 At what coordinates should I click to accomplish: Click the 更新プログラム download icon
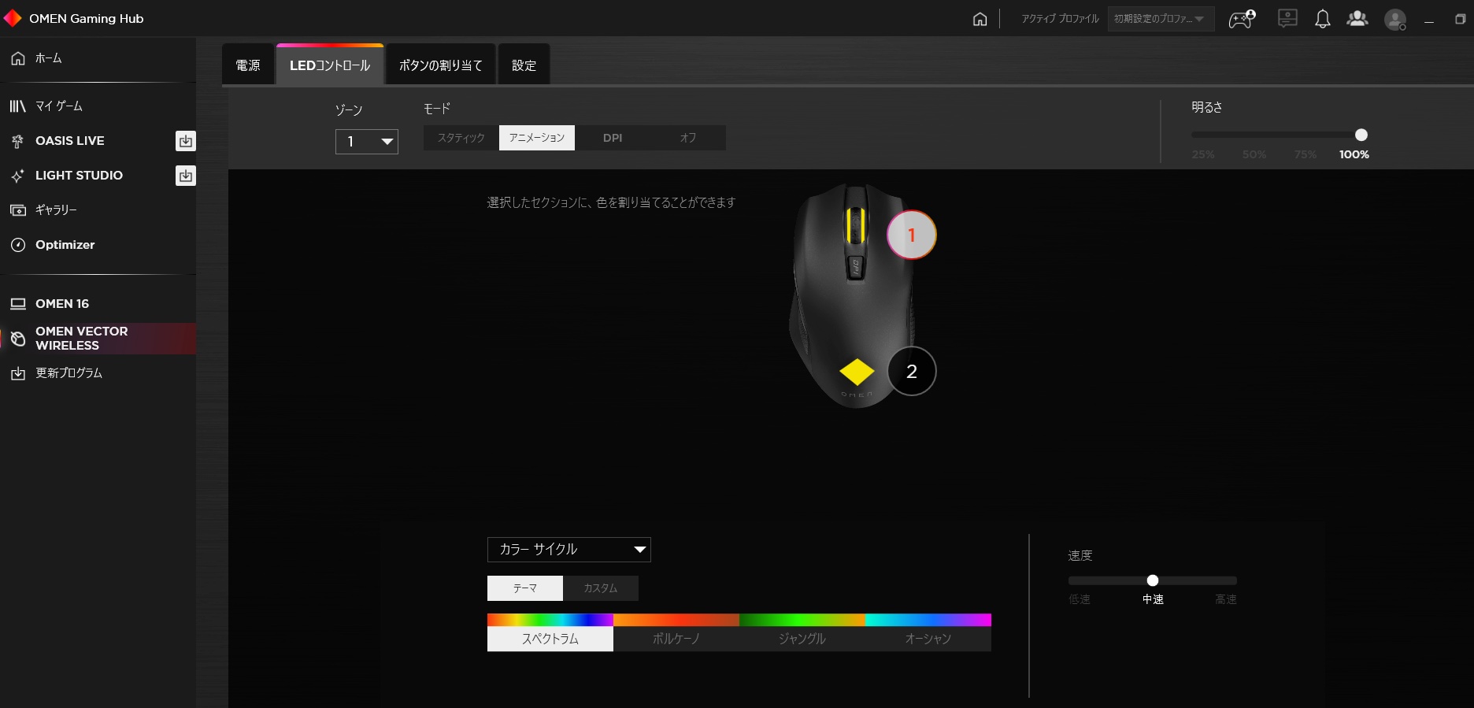17,373
